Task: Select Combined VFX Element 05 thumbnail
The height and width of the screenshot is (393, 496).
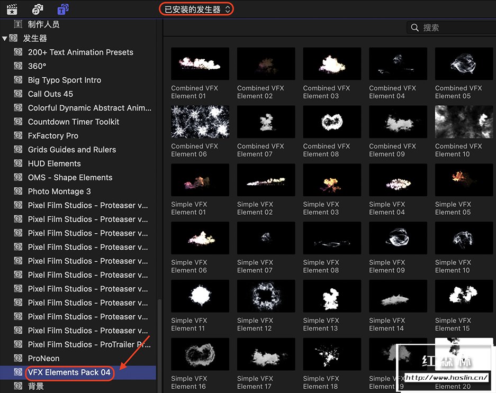Action: pos(464,63)
